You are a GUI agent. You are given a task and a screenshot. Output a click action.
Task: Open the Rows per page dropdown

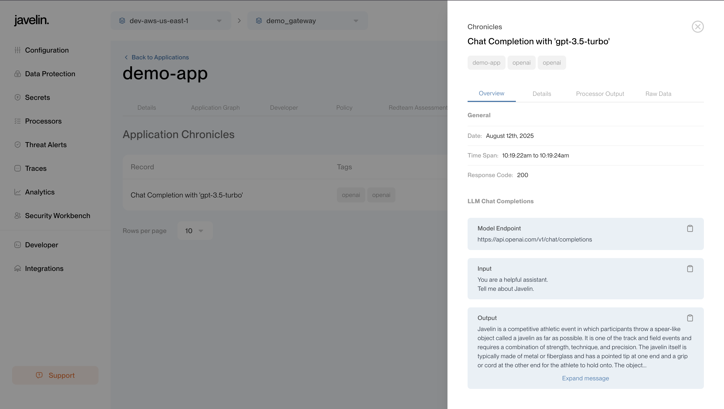[x=195, y=231]
